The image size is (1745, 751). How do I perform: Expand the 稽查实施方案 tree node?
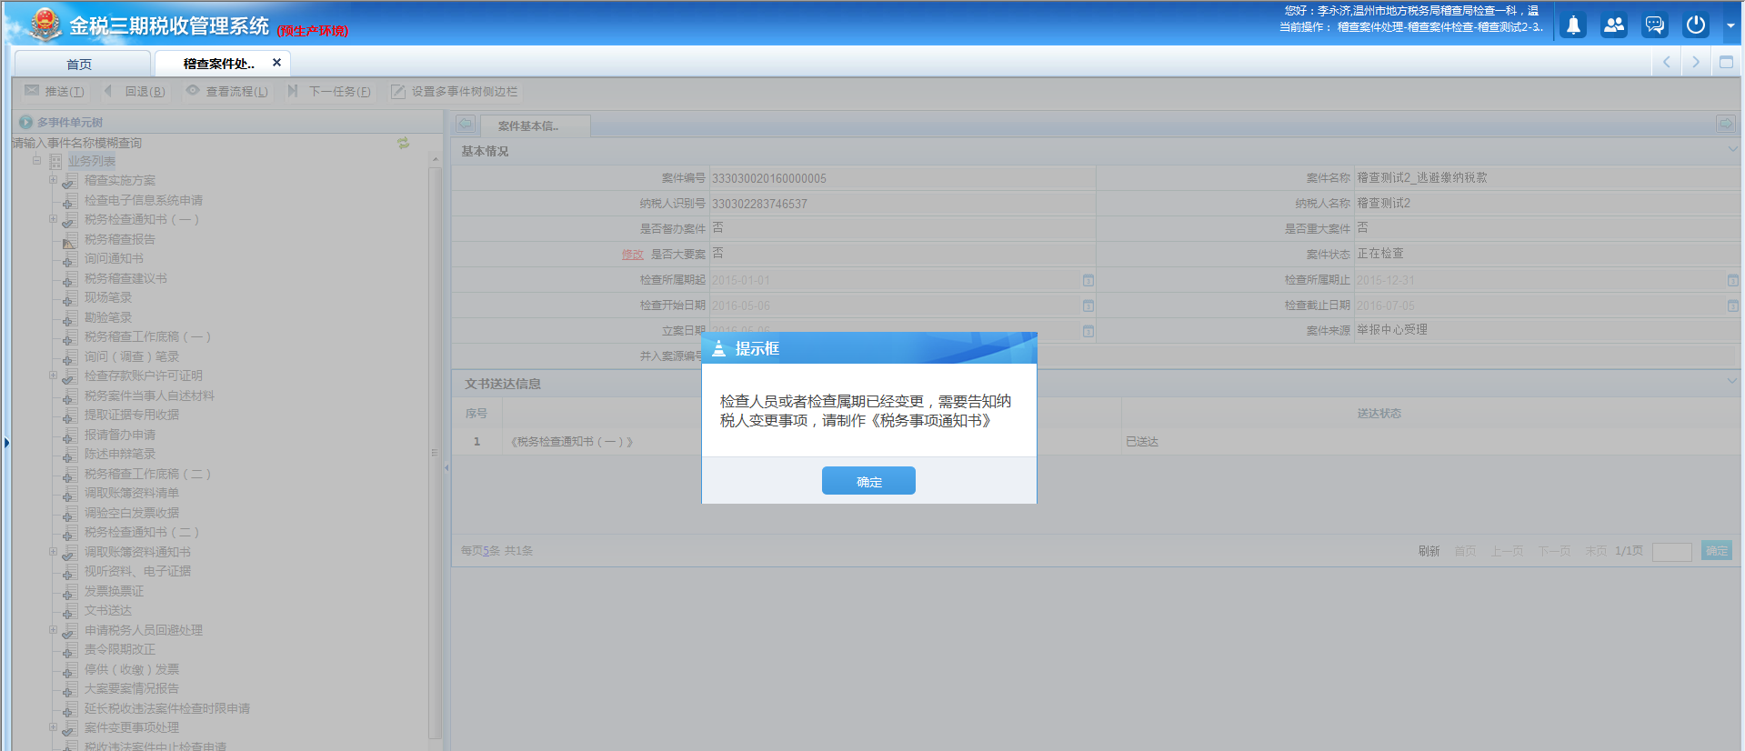tap(53, 179)
